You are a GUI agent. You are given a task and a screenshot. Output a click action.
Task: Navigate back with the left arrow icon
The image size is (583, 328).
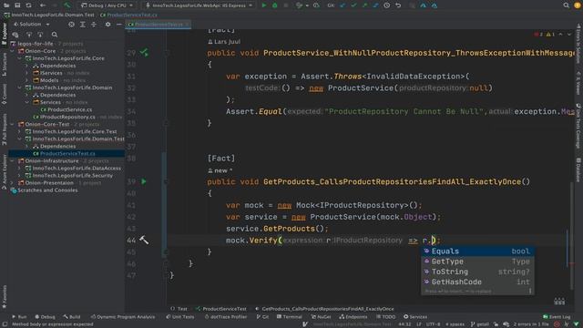[43, 5]
